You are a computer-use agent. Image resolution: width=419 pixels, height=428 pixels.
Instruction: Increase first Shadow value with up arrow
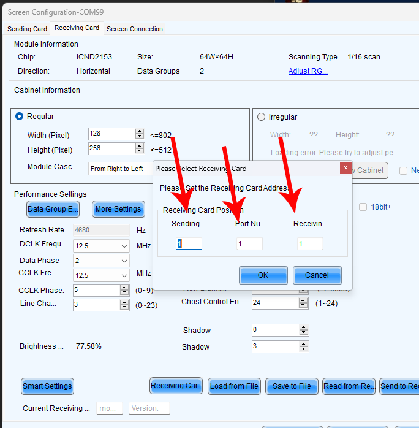(x=303, y=327)
